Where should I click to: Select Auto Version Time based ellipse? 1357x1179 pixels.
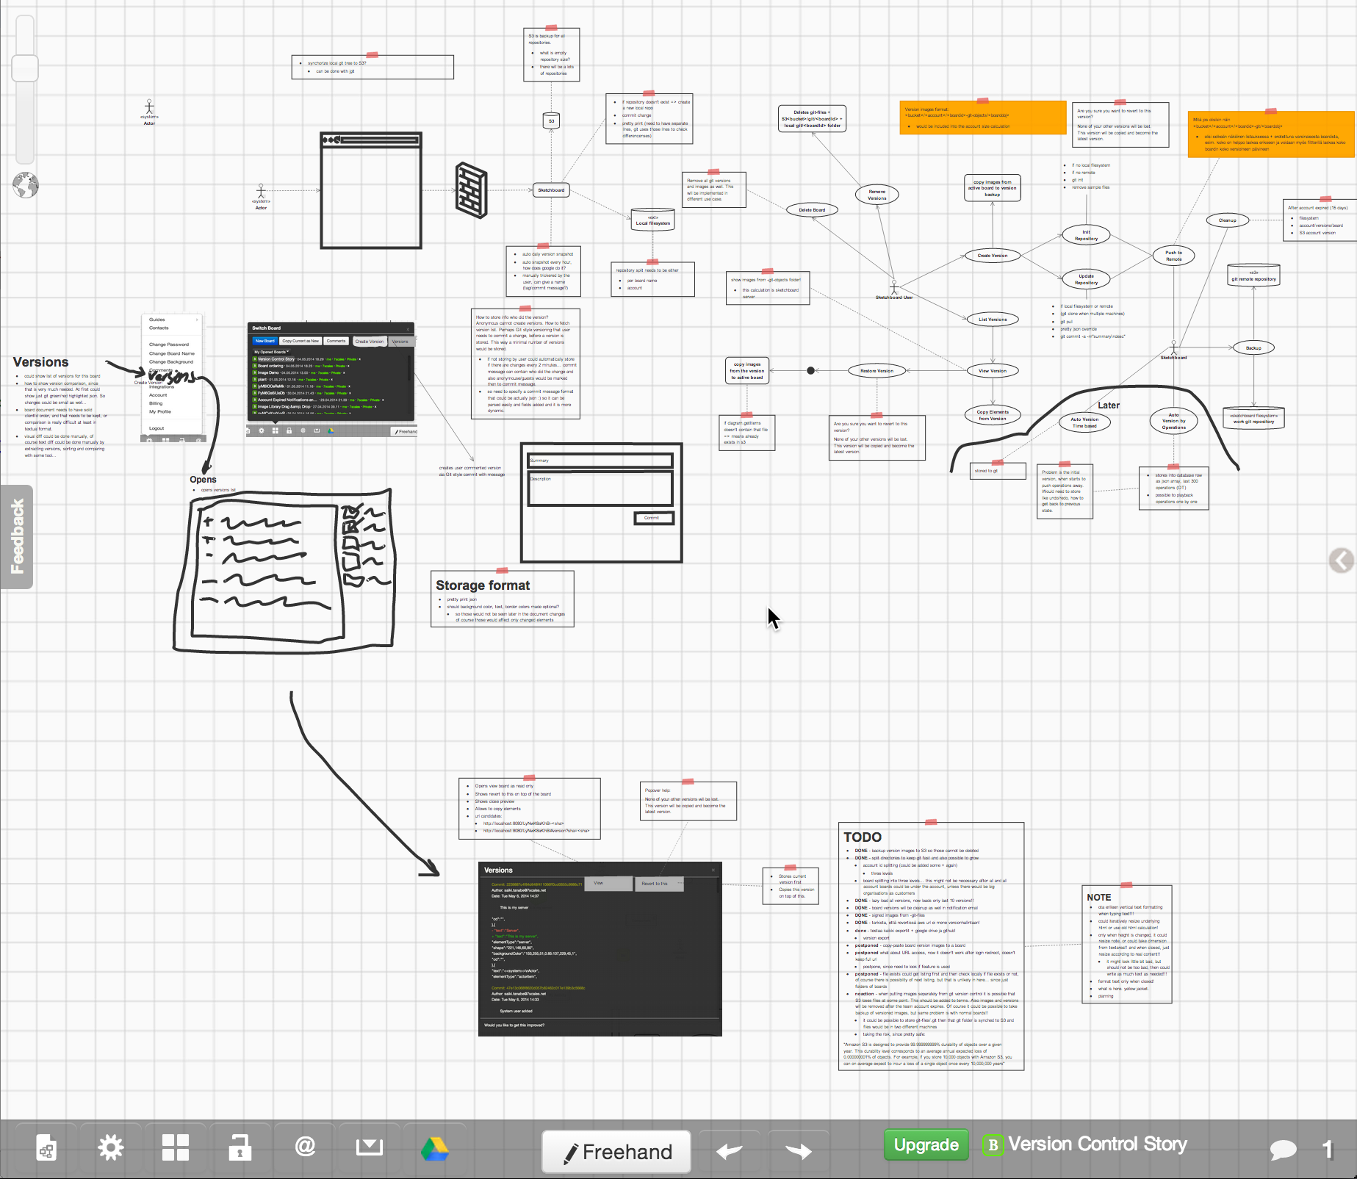(1084, 422)
